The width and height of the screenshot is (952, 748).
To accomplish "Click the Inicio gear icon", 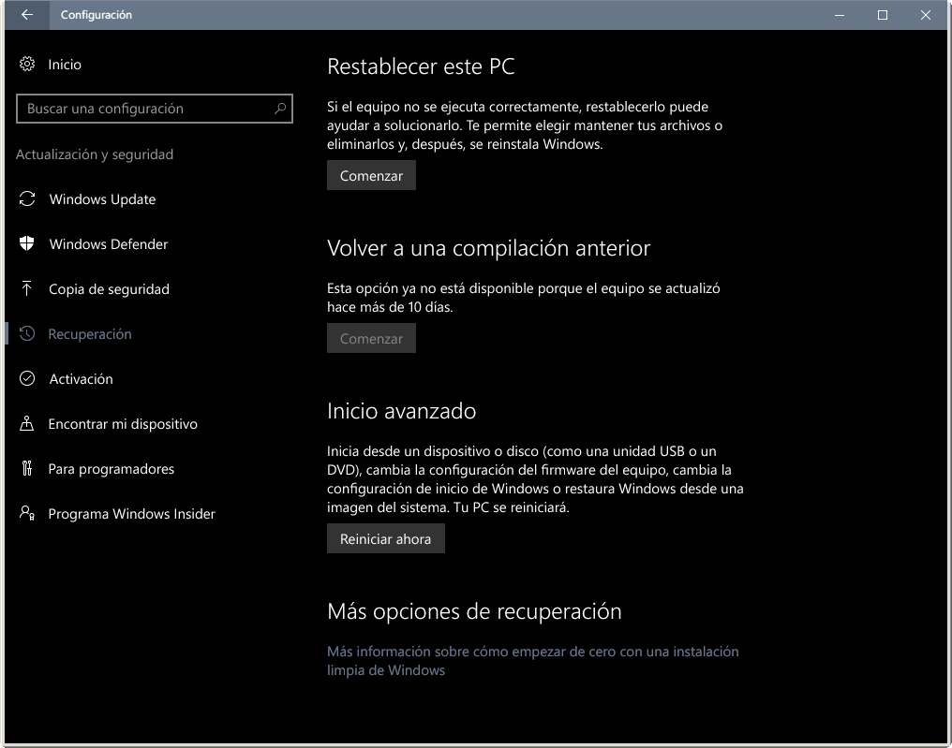I will (27, 64).
